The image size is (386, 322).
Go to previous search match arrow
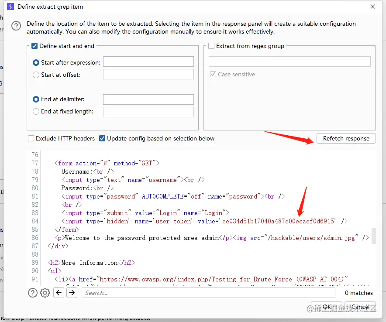59,292
